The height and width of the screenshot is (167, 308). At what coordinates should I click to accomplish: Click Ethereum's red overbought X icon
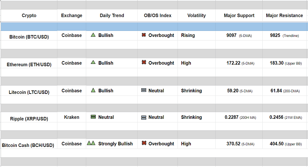[x=144, y=63]
